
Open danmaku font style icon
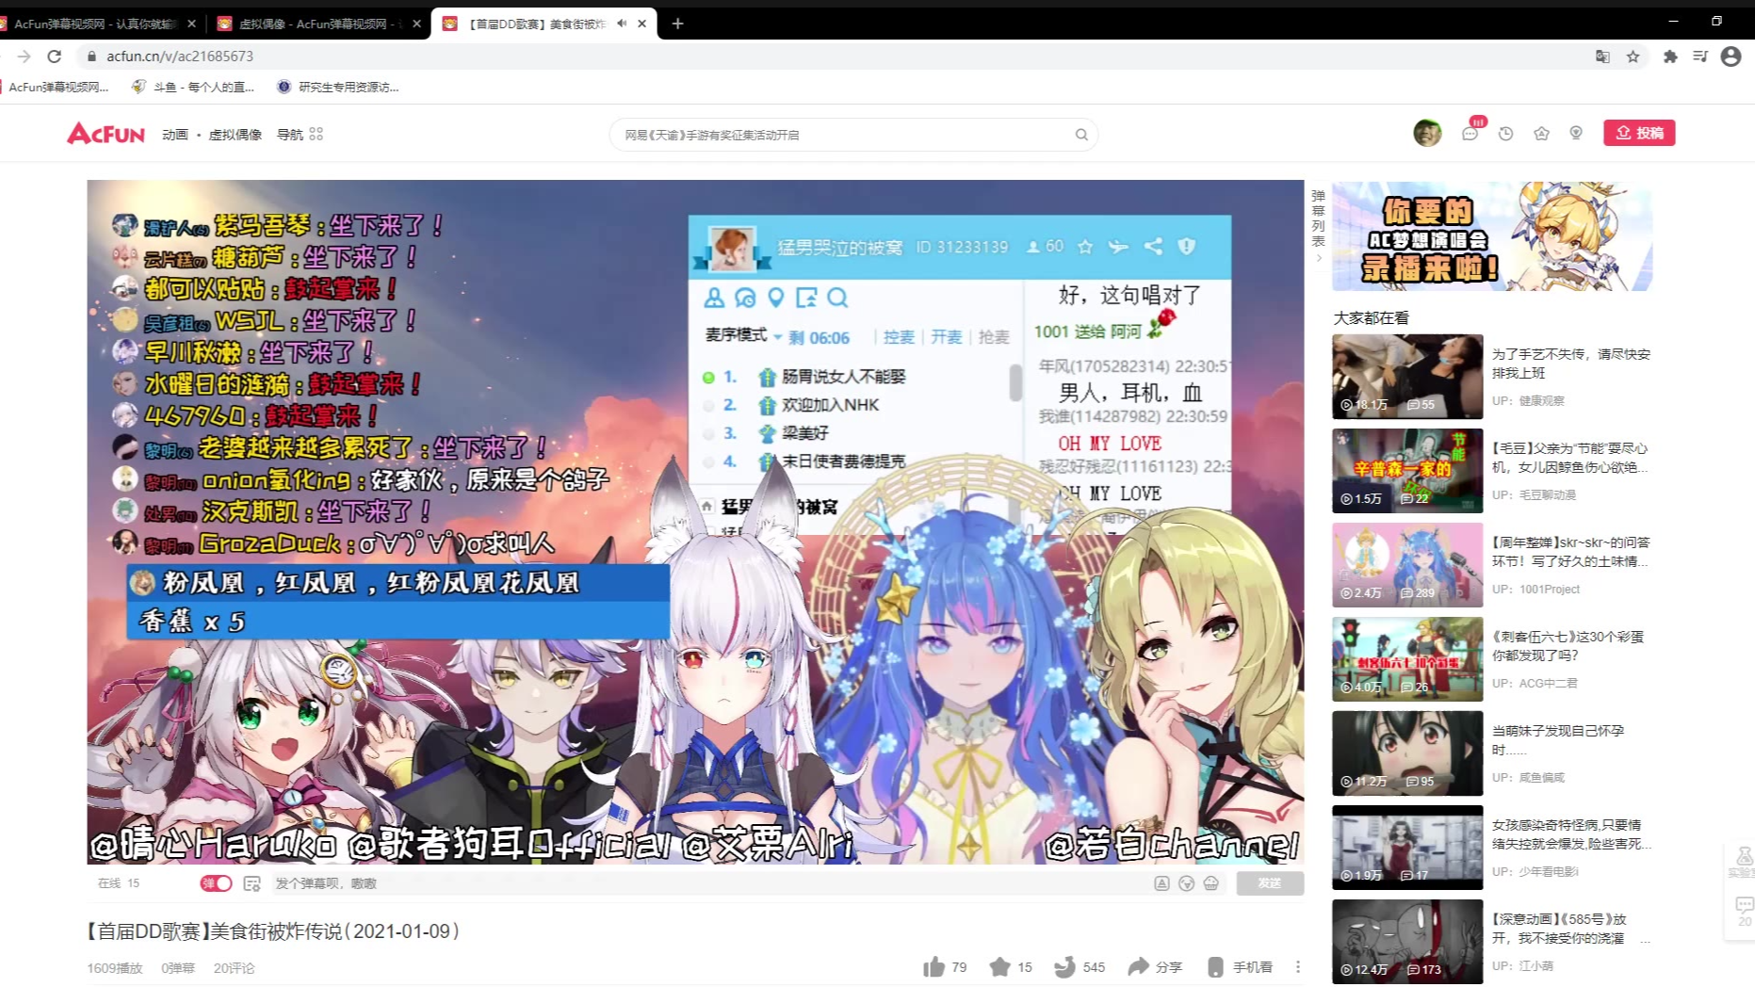click(x=1162, y=883)
